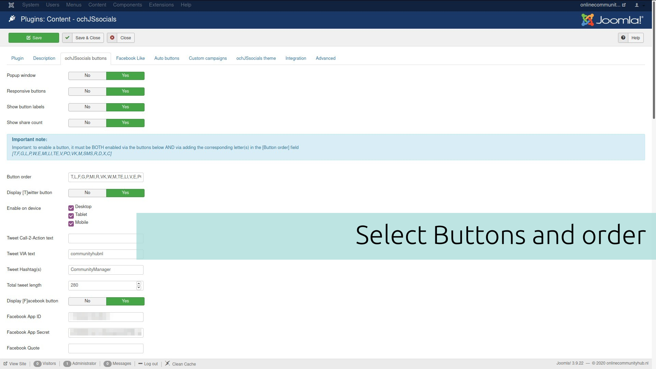Open the System menu
Viewport: 656px width, 369px height.
pyautogui.click(x=30, y=5)
